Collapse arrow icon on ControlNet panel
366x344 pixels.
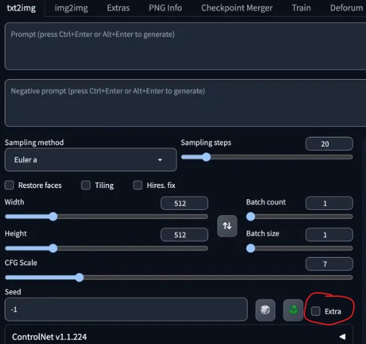coord(342,337)
